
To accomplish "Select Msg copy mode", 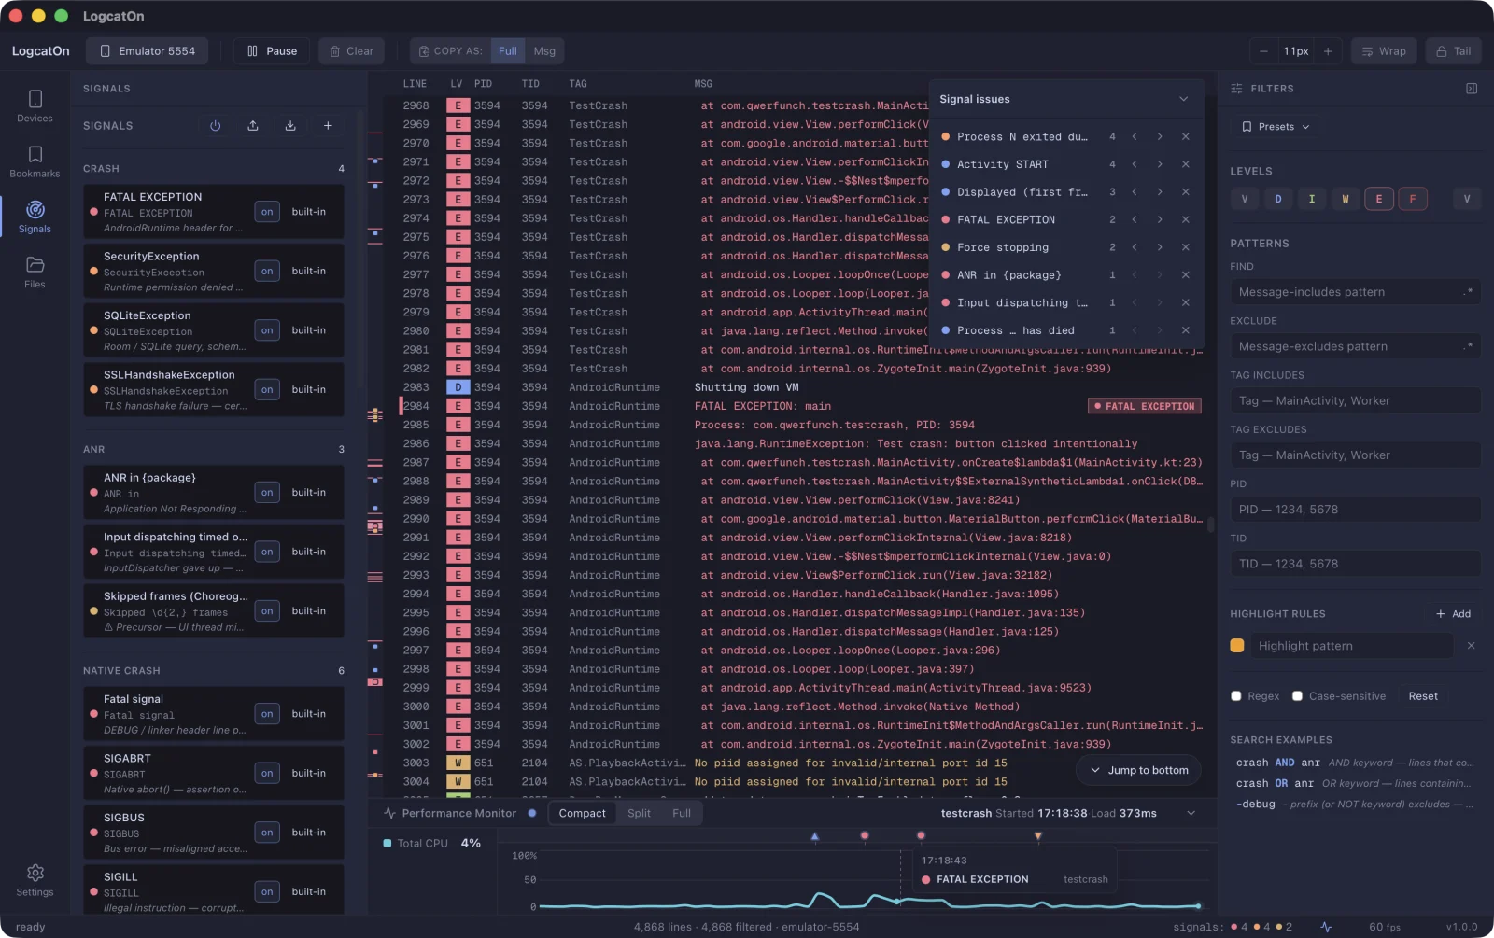I will pyautogui.click(x=544, y=51).
